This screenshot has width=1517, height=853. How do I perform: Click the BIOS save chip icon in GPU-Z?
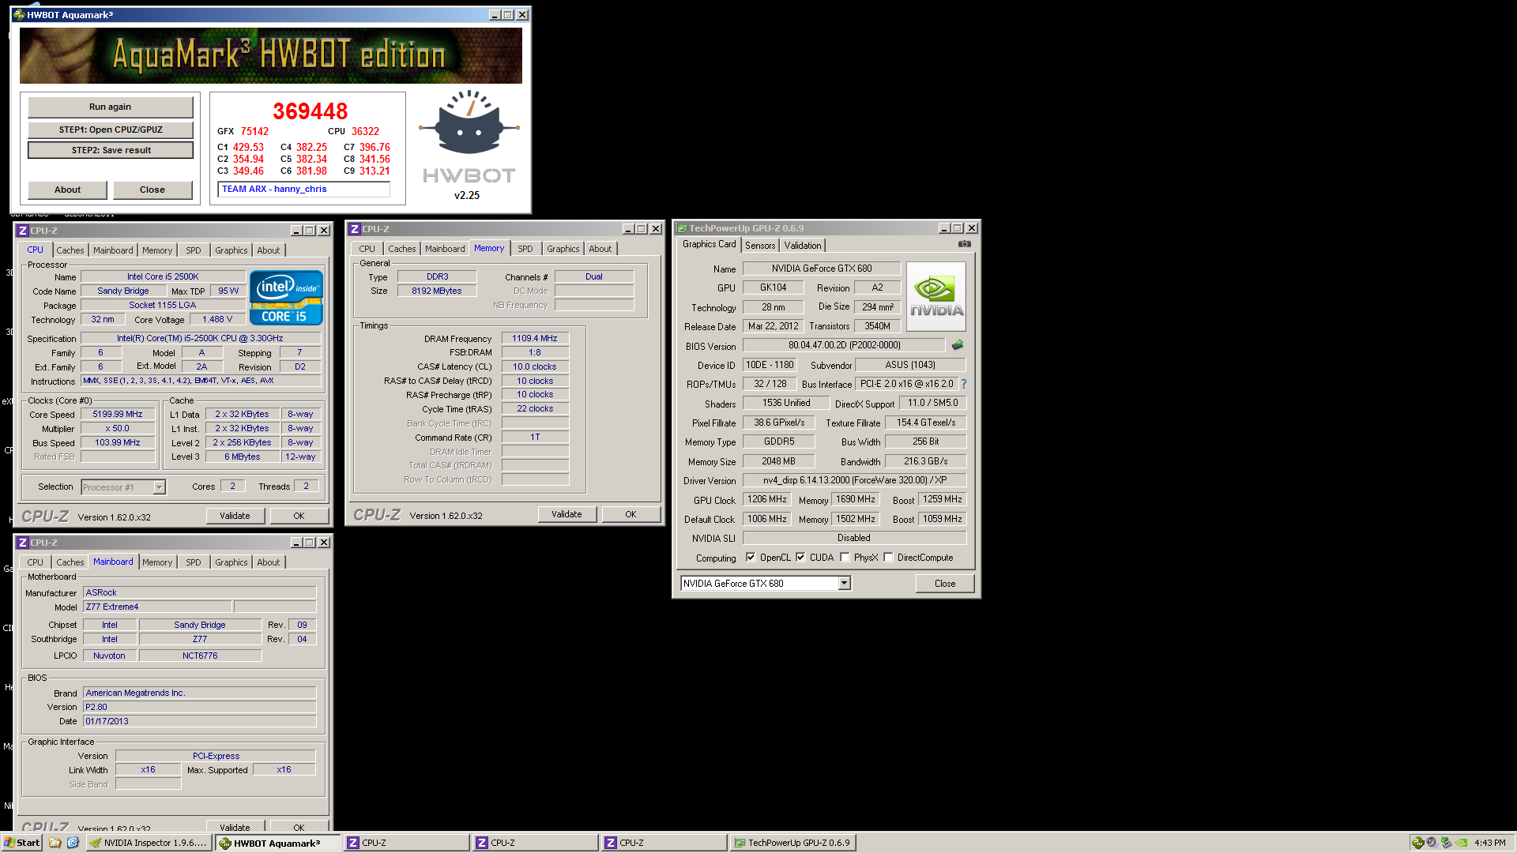click(x=958, y=345)
